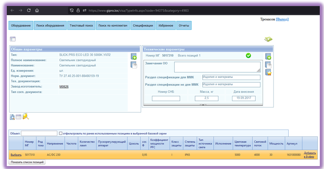Click the Цветовая температура column header
Image resolution: width=324 pixels, height=169 pixels.
pos(243,144)
